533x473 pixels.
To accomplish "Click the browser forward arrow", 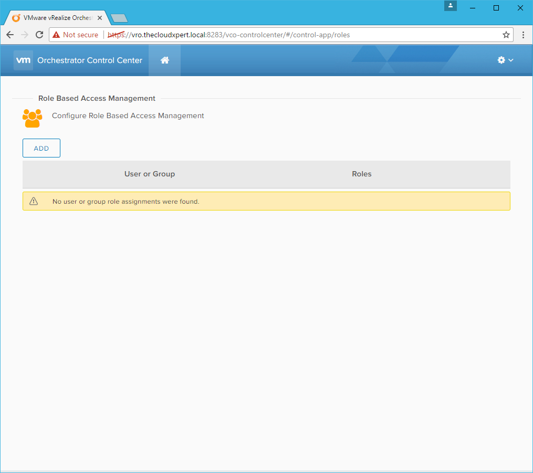I will tap(24, 35).
